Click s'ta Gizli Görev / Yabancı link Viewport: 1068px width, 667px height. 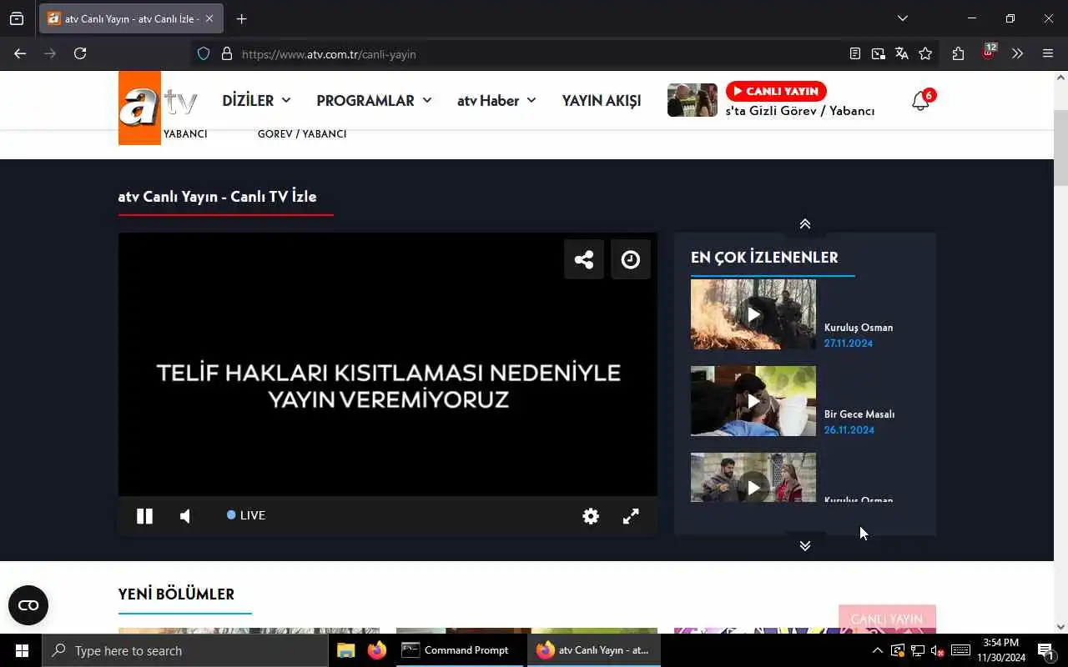(x=800, y=111)
